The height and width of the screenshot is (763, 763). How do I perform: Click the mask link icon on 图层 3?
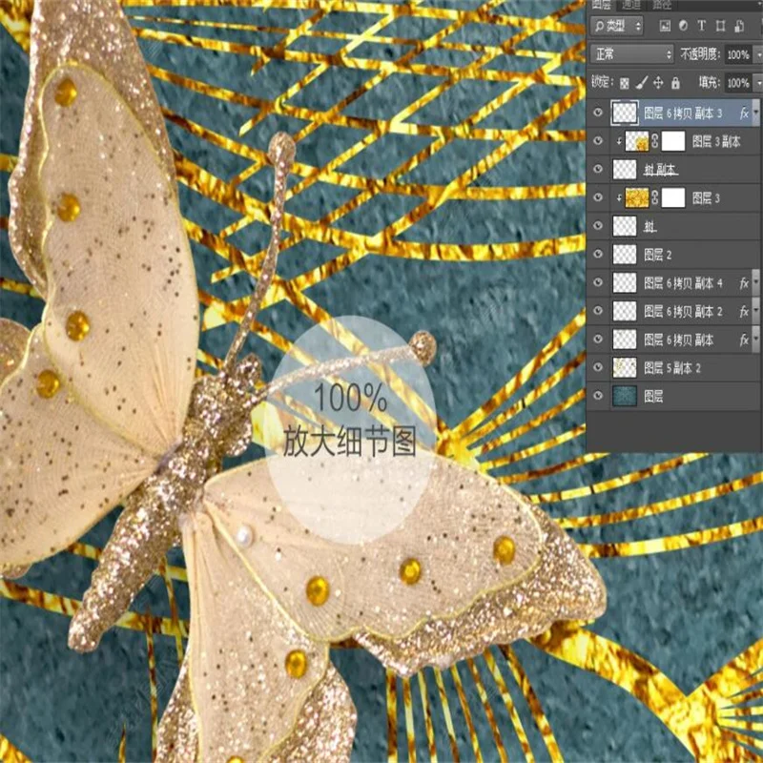(x=655, y=198)
